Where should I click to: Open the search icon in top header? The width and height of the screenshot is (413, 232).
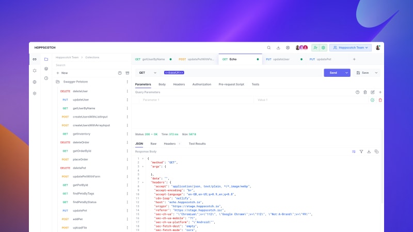click(268, 47)
